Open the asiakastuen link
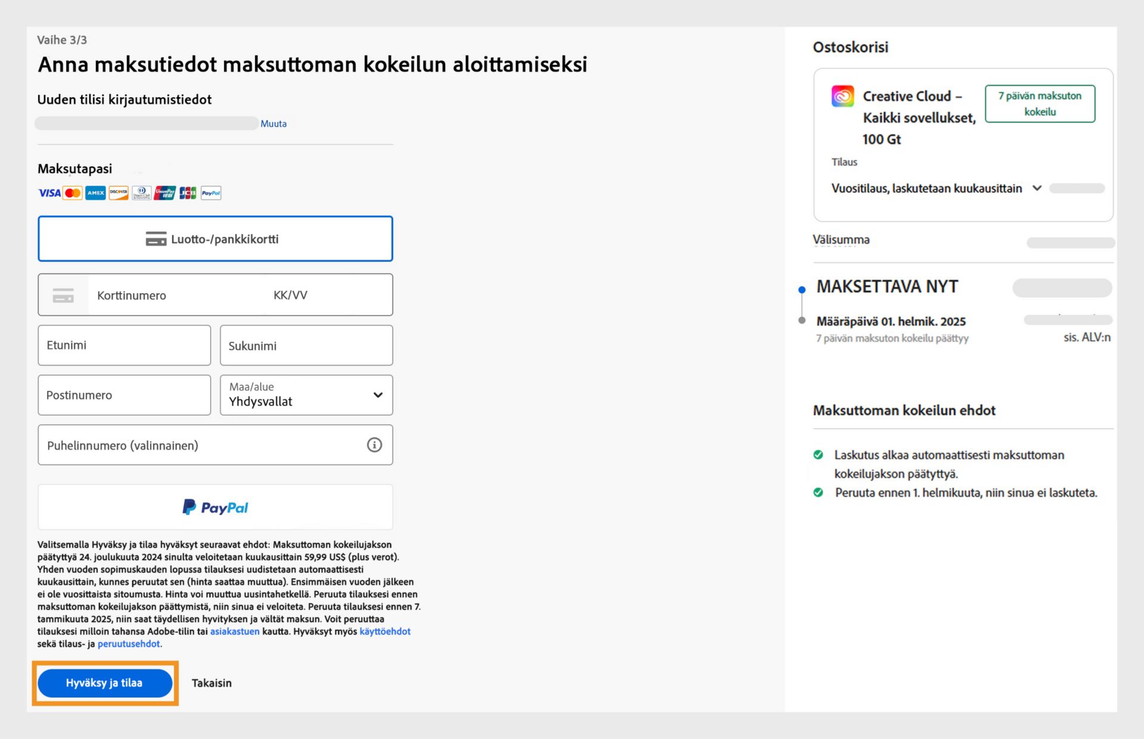1144x739 pixels. (235, 631)
